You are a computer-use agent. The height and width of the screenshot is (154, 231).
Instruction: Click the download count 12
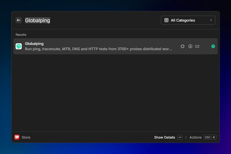pyautogui.click(x=197, y=46)
